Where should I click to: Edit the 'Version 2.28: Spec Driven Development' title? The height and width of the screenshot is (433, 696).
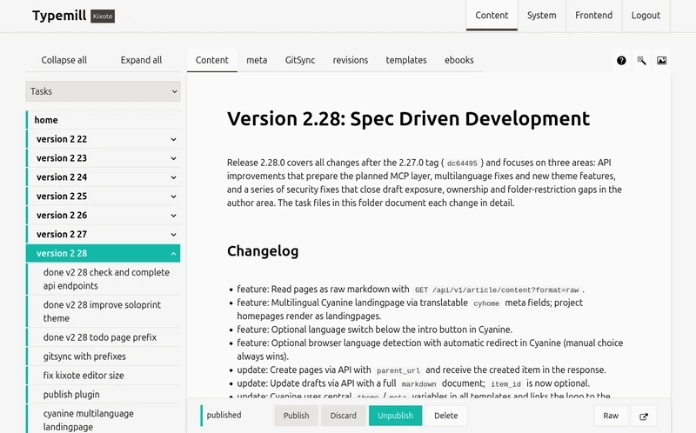coord(408,119)
